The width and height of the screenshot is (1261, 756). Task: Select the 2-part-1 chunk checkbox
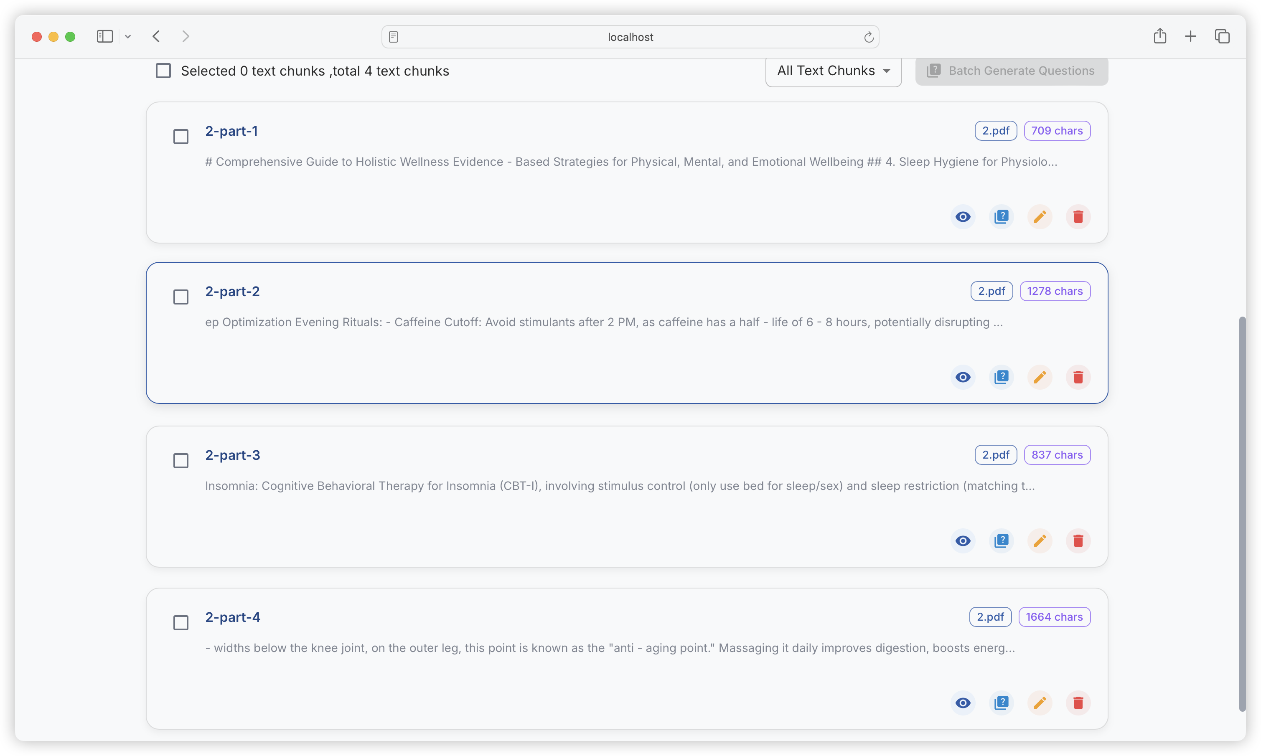click(x=181, y=137)
